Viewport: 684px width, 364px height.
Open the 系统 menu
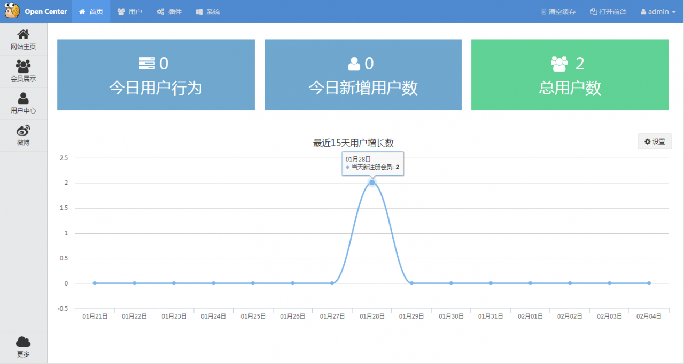click(208, 11)
